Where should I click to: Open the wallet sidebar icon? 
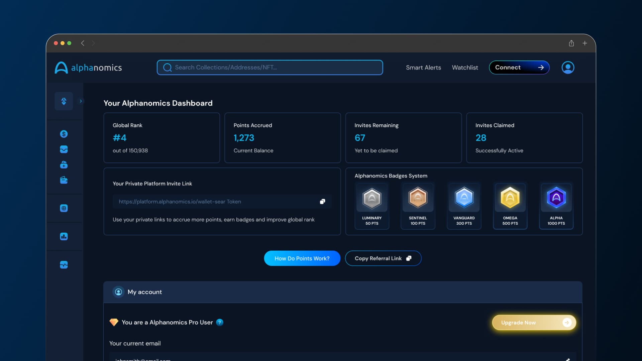tap(64, 180)
